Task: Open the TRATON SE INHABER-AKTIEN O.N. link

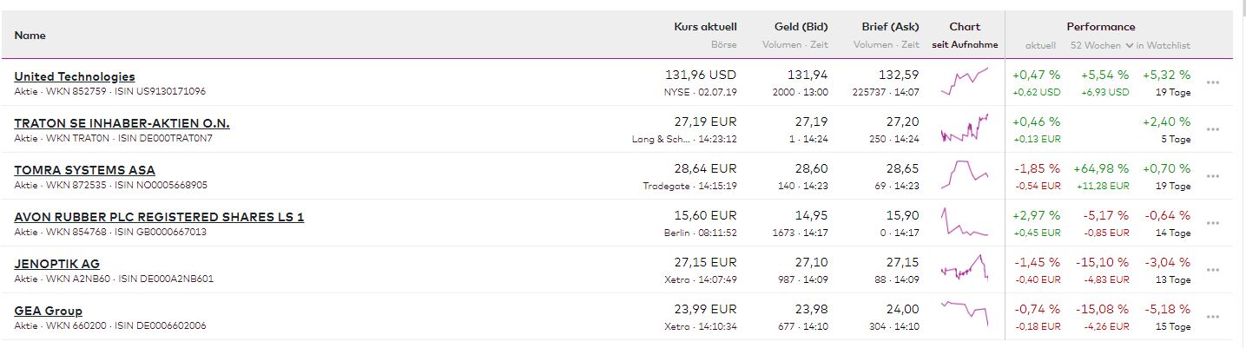Action: tap(122, 123)
